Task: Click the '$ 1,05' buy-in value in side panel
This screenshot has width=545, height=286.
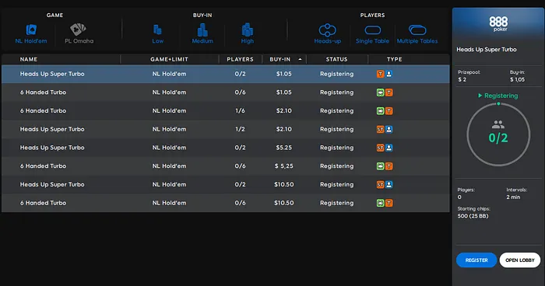Action: pyautogui.click(x=517, y=79)
